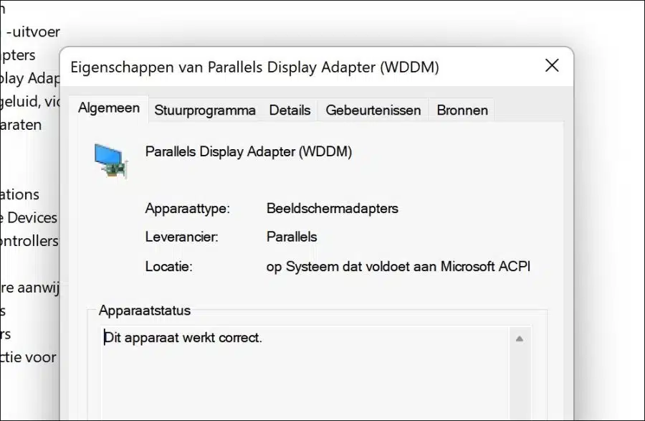Switch to the Stuurprogramma tab
This screenshot has height=421, width=645.
click(205, 110)
